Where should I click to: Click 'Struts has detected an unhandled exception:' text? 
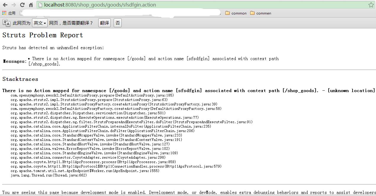pyautogui.click(x=53, y=48)
